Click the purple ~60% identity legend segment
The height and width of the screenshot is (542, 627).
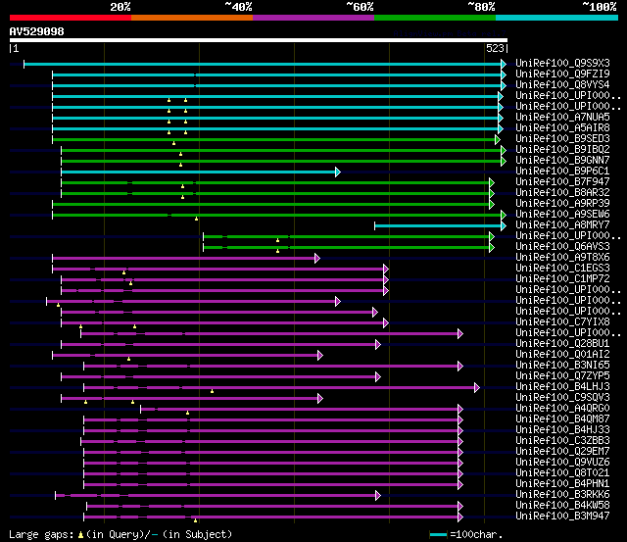(x=313, y=18)
